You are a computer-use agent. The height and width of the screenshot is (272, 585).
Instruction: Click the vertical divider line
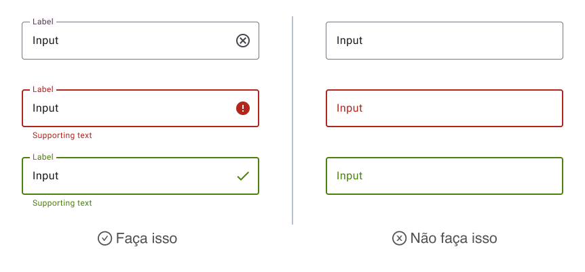[x=292, y=120]
